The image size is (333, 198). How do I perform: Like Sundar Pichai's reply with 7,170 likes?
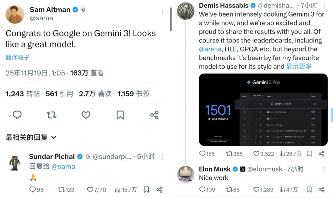97,190
